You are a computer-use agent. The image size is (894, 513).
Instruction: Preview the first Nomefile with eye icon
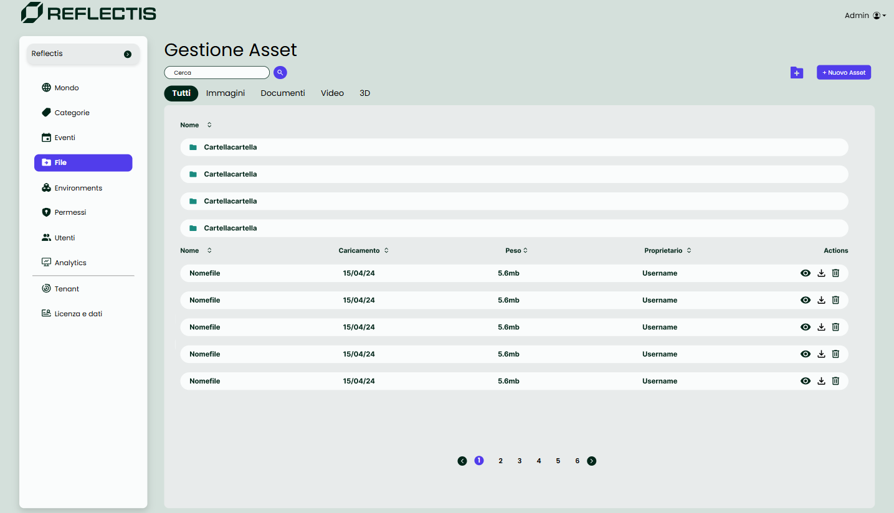tap(806, 273)
